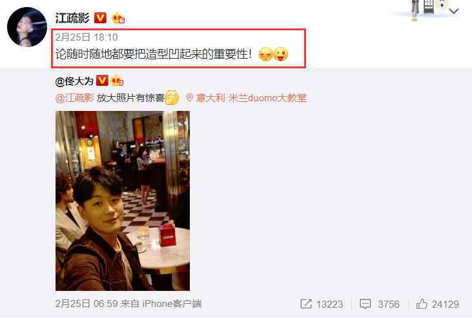Image resolution: width=472 pixels, height=318 pixels.
Task: Open original post time 2月25日 06:59
Action: (87, 304)
